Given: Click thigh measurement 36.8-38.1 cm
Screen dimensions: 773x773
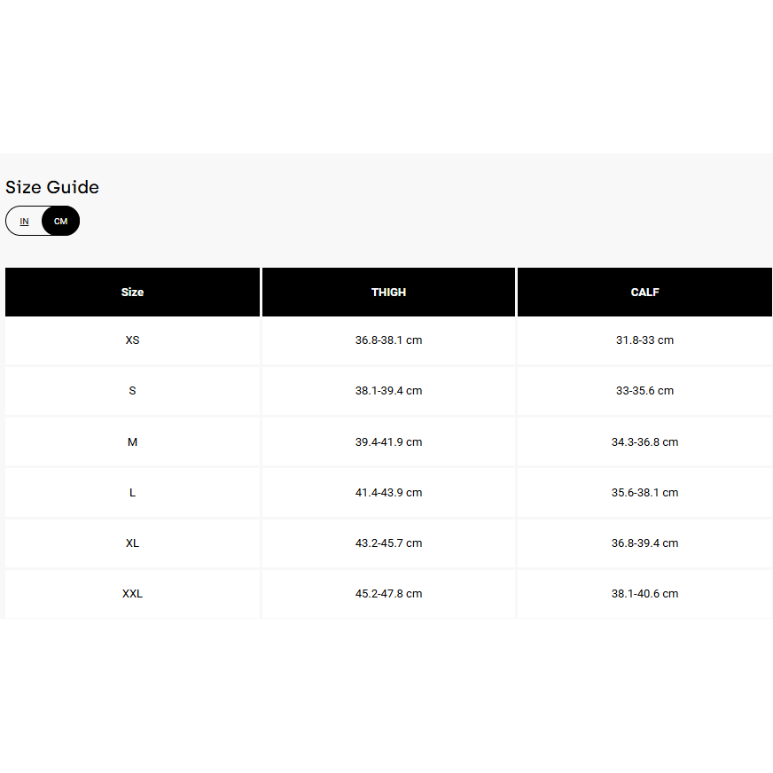Looking at the screenshot, I should click(388, 340).
